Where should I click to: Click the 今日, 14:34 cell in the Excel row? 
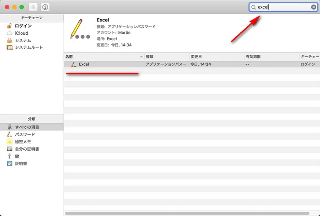(x=201, y=64)
